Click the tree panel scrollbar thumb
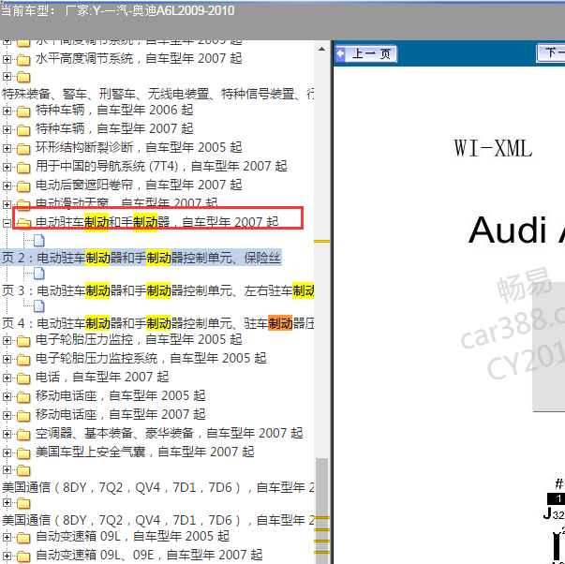This screenshot has height=564, width=565. [321, 510]
